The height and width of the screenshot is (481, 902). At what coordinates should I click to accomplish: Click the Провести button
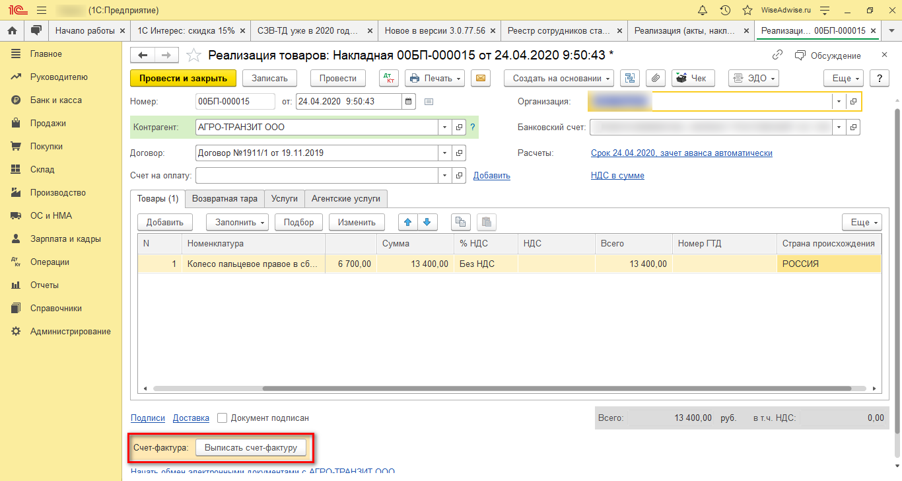[x=337, y=78]
